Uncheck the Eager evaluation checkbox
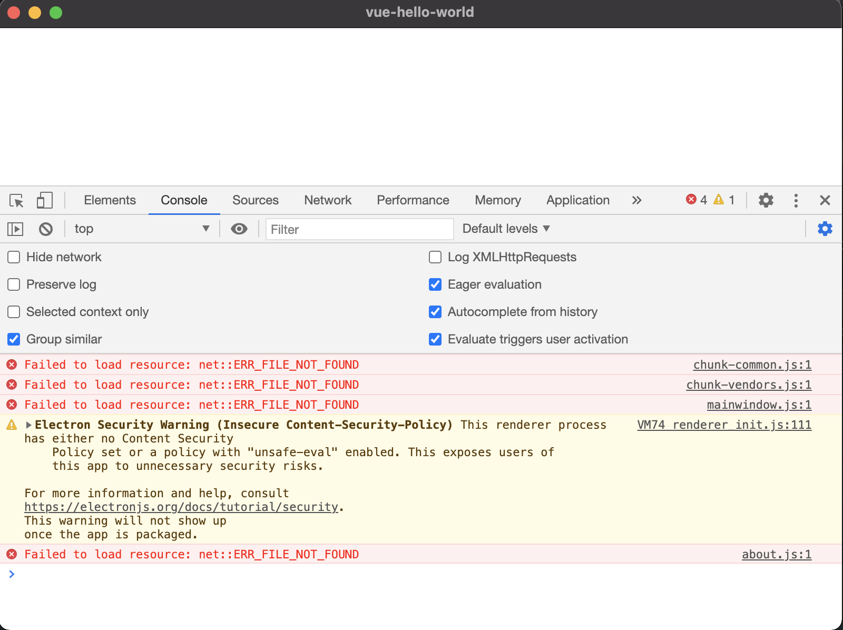The image size is (843, 630). [435, 284]
